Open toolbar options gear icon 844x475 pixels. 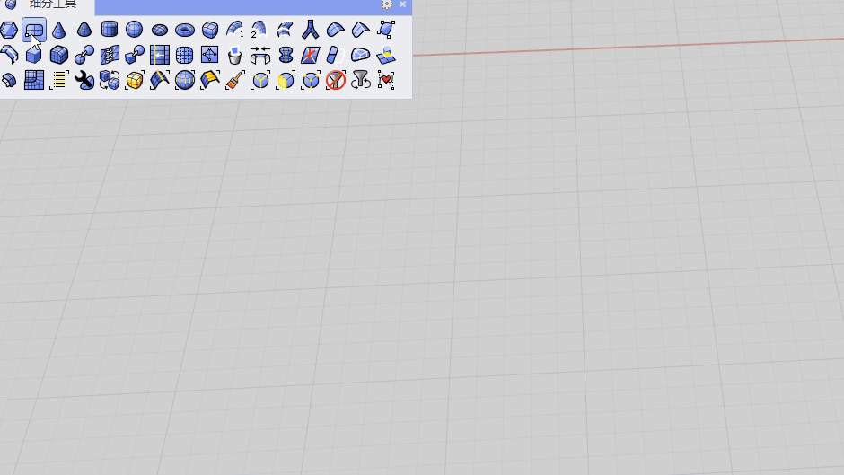tap(386, 4)
